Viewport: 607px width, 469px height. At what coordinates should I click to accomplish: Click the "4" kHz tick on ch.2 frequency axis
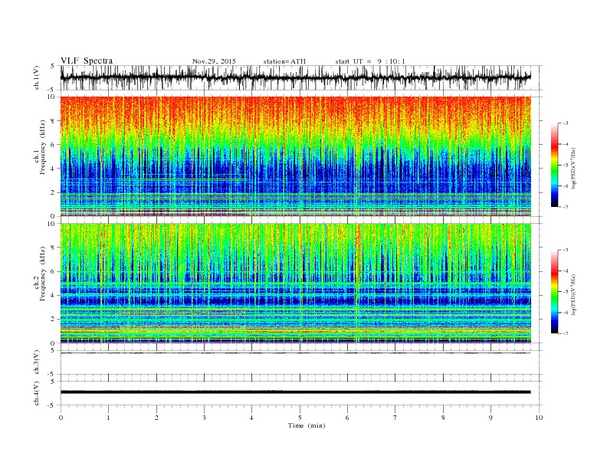tap(54, 295)
